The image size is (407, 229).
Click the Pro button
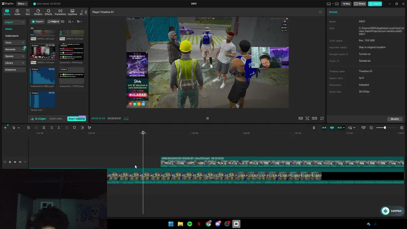(346, 4)
